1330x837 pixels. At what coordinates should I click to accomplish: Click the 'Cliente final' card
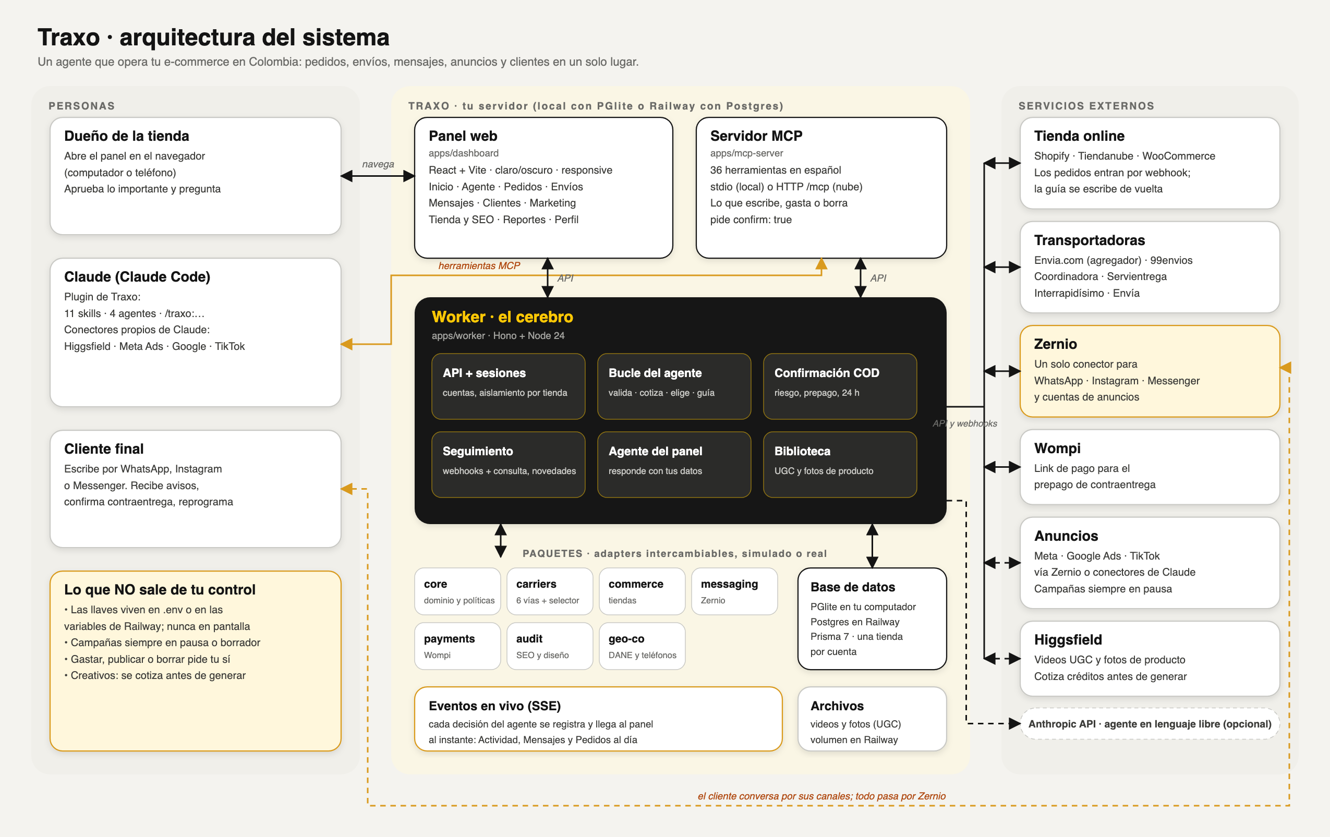click(195, 489)
